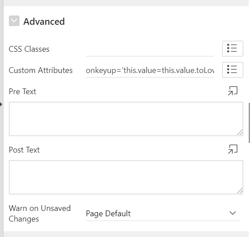This screenshot has width=250, height=237.
Task: Click the Advanced section heading
Action: tap(44, 22)
